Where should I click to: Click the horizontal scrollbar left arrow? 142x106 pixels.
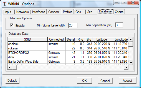pos(10,68)
